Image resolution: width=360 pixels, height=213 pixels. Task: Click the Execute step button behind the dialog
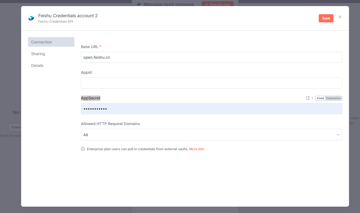pyautogui.click(x=218, y=5)
